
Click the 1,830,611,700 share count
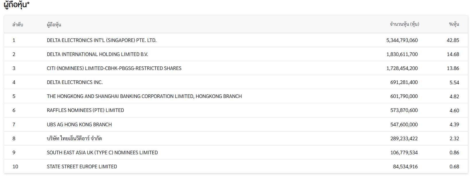tap(402, 54)
